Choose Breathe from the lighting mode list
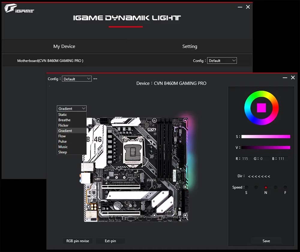 pyautogui.click(x=64, y=120)
